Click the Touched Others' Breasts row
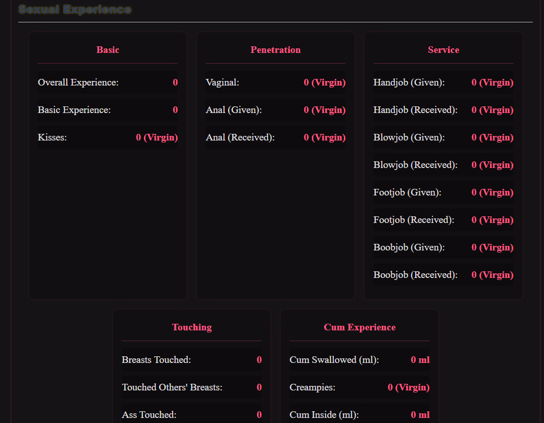The width and height of the screenshot is (544, 423). (x=192, y=387)
